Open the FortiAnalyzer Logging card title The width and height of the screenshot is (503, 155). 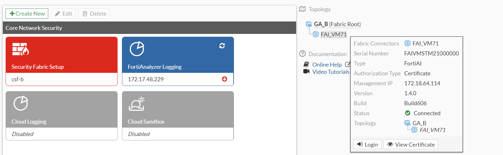pyautogui.click(x=155, y=67)
